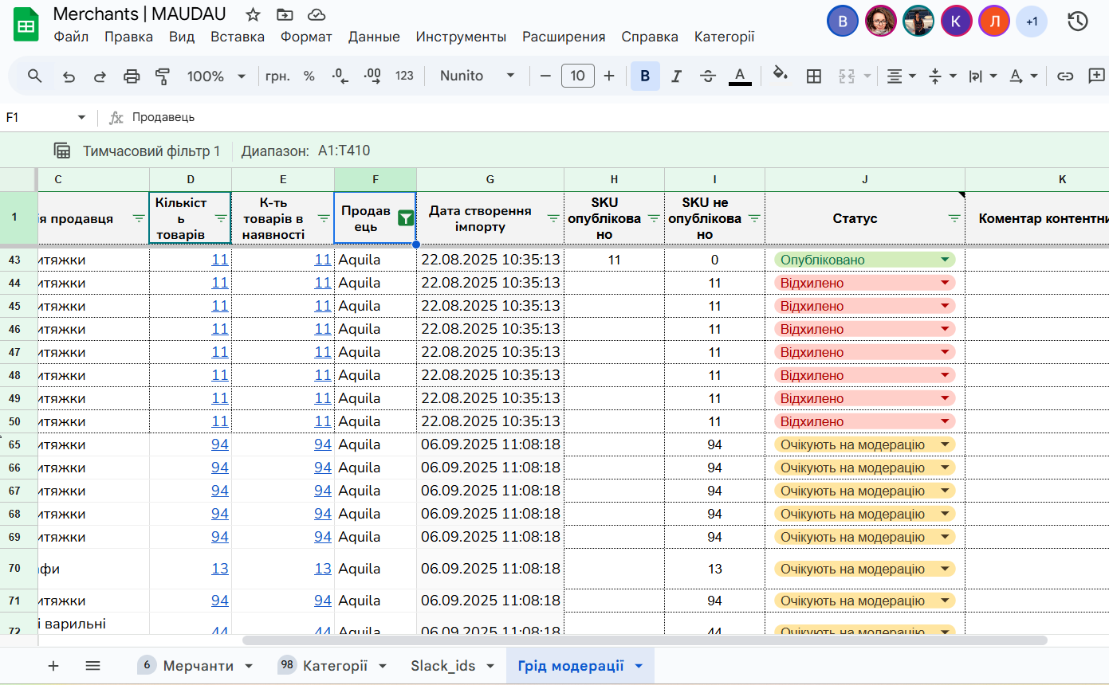Image resolution: width=1109 pixels, height=685 pixels.
Task: Toggle strikethrough formatting
Action: (708, 76)
